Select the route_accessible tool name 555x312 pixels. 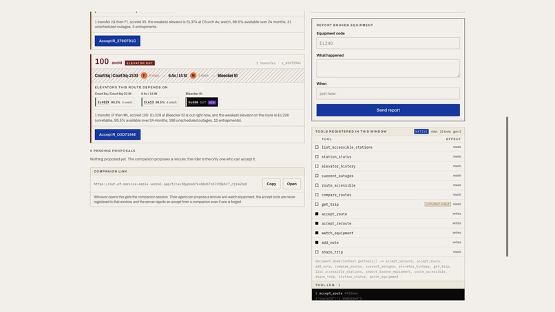click(338, 185)
